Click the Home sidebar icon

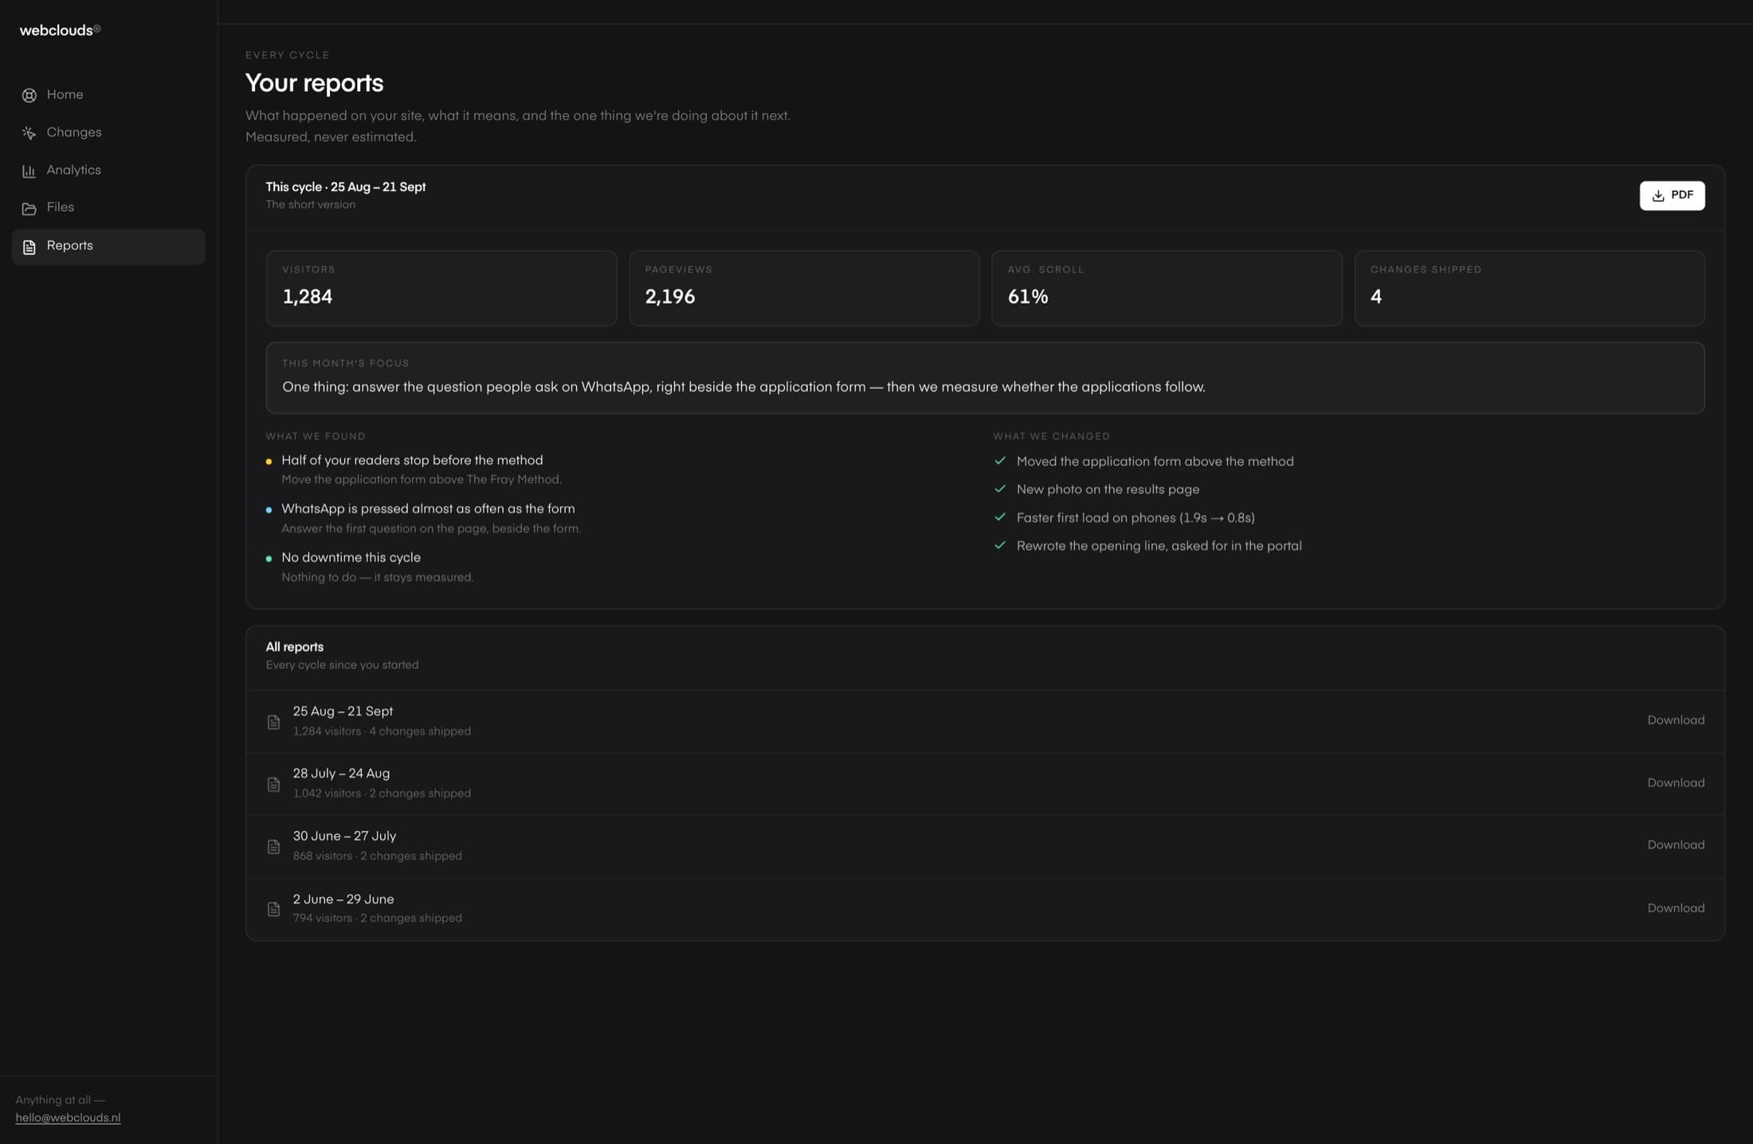pyautogui.click(x=29, y=96)
